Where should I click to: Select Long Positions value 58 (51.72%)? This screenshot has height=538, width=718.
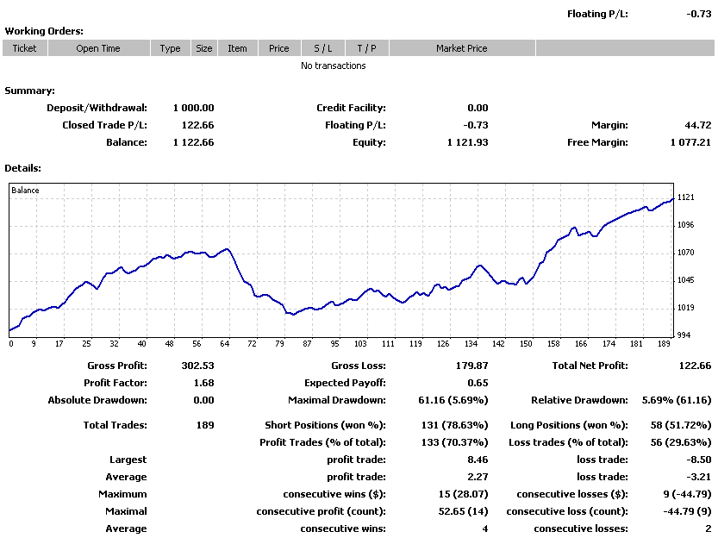pos(681,425)
